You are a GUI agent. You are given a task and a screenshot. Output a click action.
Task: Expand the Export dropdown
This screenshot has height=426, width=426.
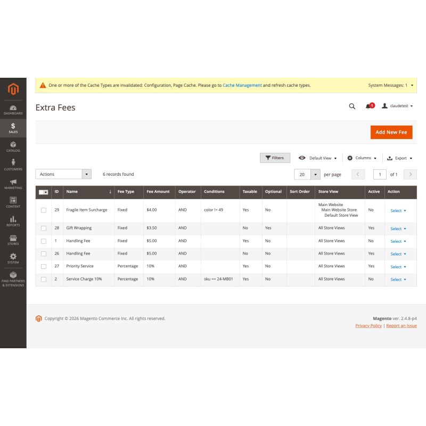point(399,158)
